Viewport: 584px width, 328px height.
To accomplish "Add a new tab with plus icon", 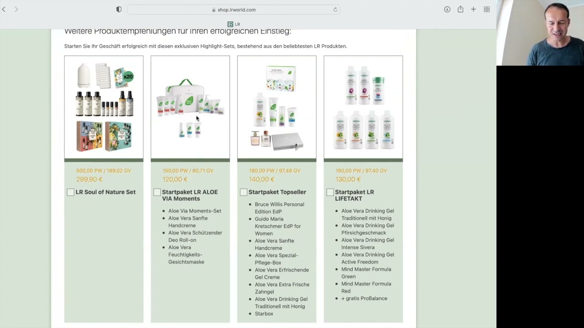I will click(x=473, y=10).
